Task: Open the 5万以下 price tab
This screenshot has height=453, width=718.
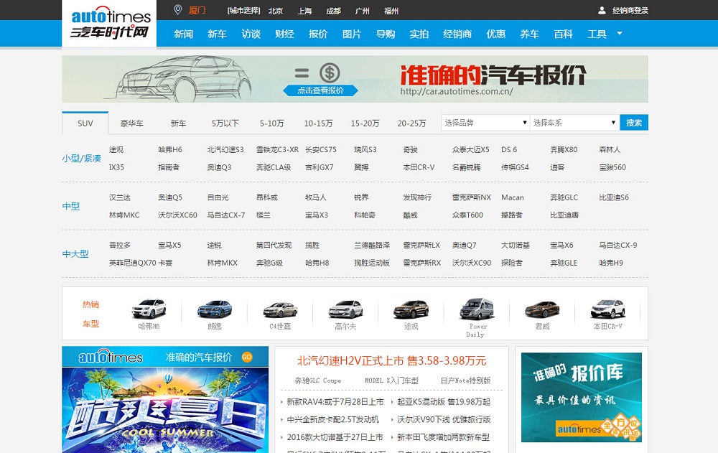Action: (225, 123)
